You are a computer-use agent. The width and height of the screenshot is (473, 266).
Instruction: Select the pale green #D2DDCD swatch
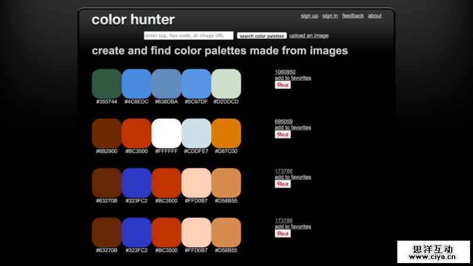226,84
